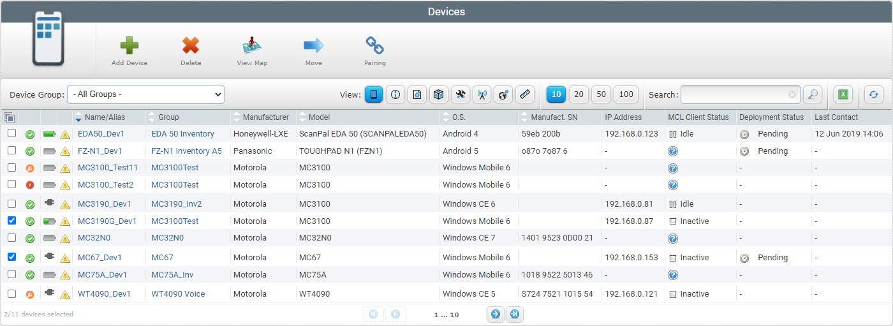Image resolution: width=893 pixels, height=326 pixels.
Task: Switch to the information (i) view
Action: (x=395, y=94)
